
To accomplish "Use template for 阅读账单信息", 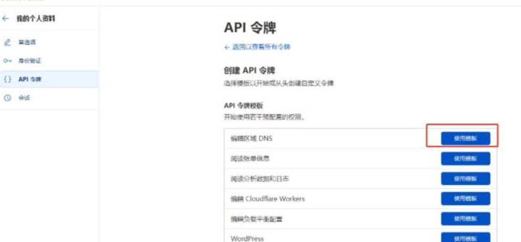I will (465, 159).
